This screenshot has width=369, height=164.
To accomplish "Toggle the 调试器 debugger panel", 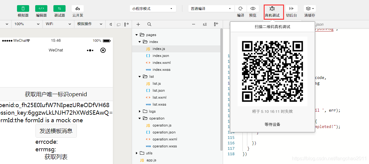I will 59,8.
